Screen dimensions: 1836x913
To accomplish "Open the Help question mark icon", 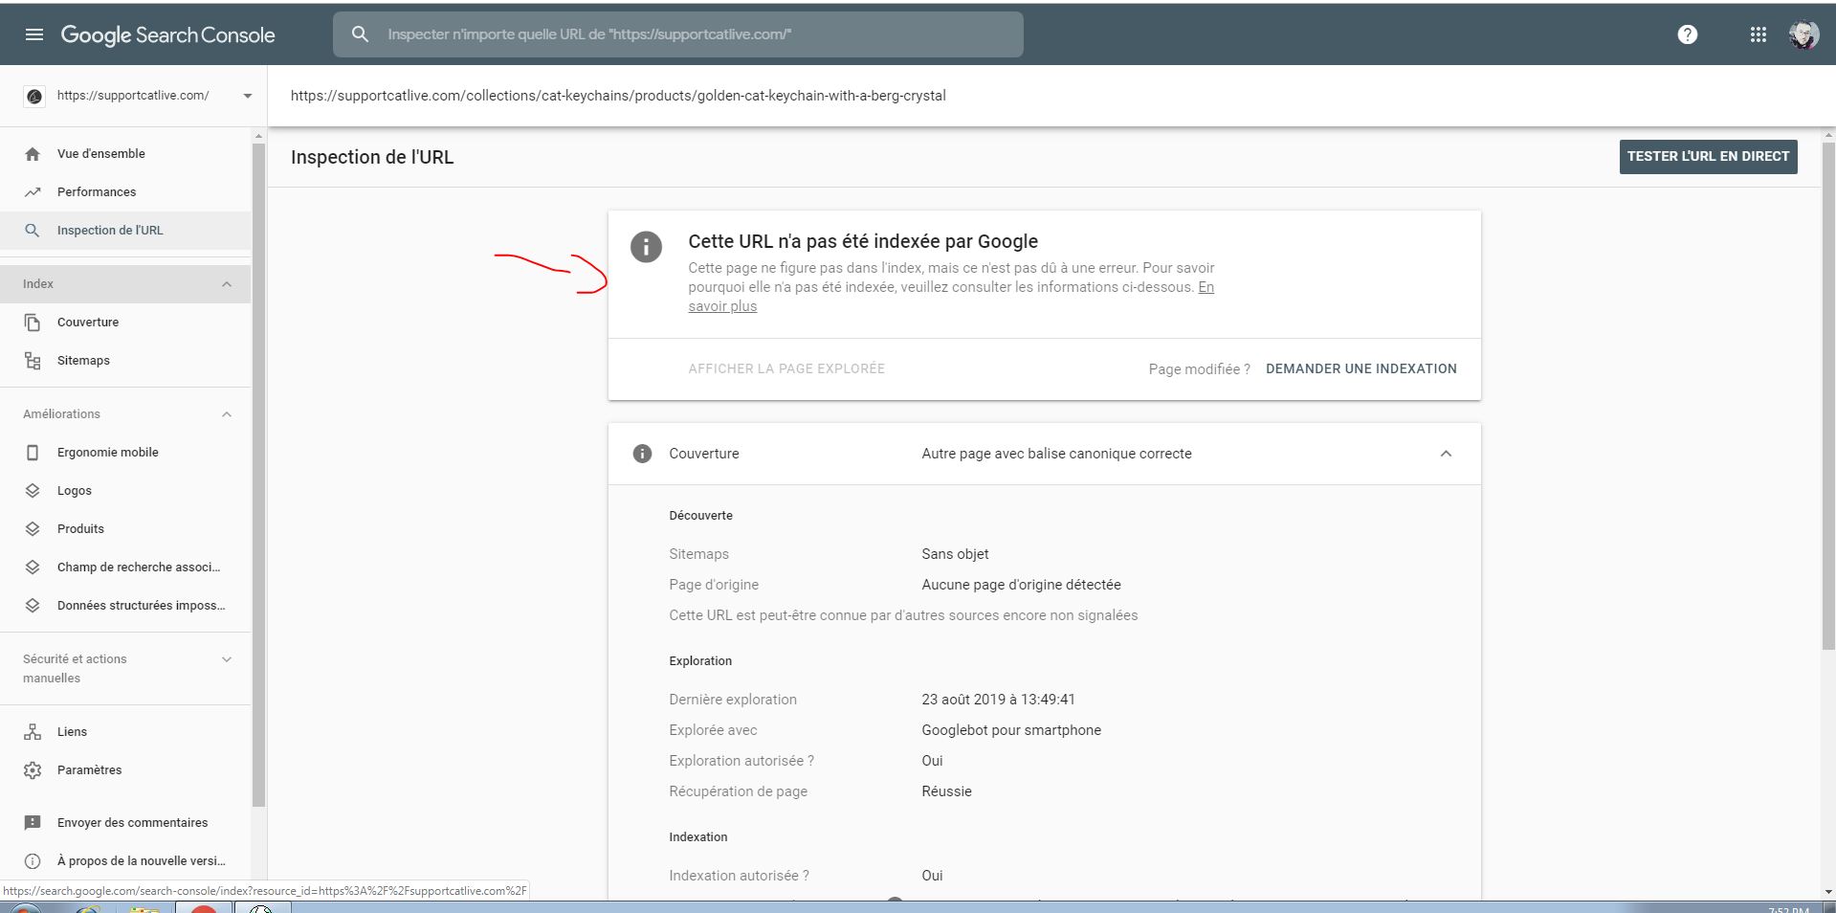I will click(1688, 34).
